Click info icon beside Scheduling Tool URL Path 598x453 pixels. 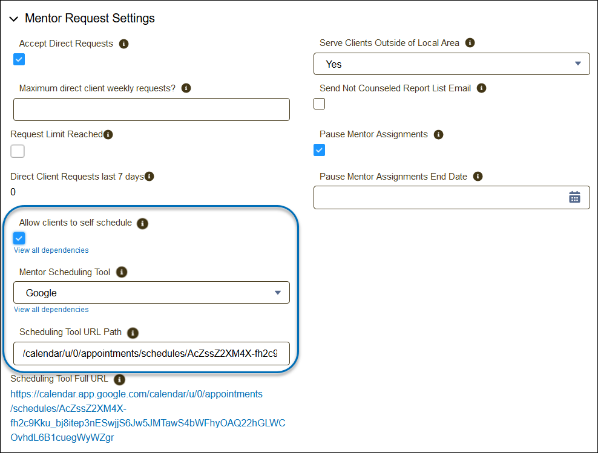133,332
